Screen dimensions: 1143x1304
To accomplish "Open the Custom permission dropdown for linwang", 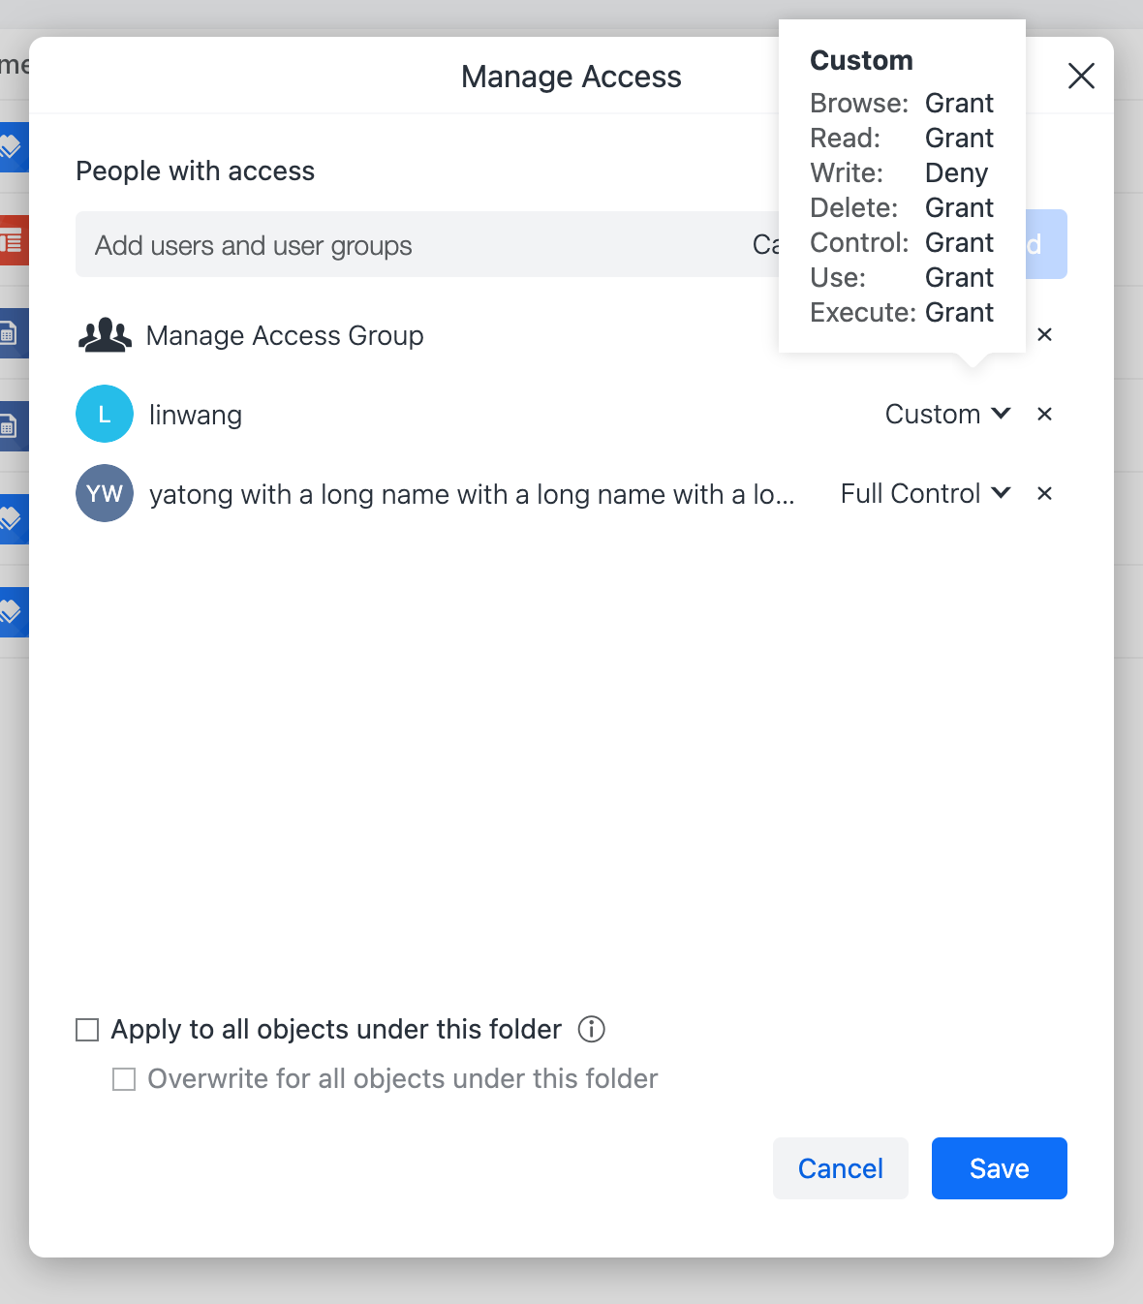I will pyautogui.click(x=947, y=415).
